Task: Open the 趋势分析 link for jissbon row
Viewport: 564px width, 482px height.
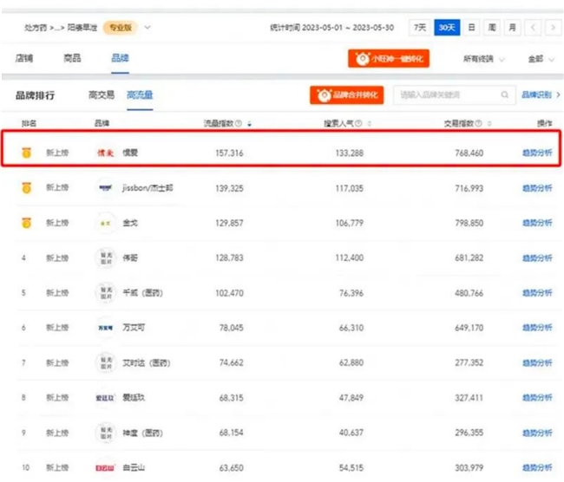Action: 536,188
